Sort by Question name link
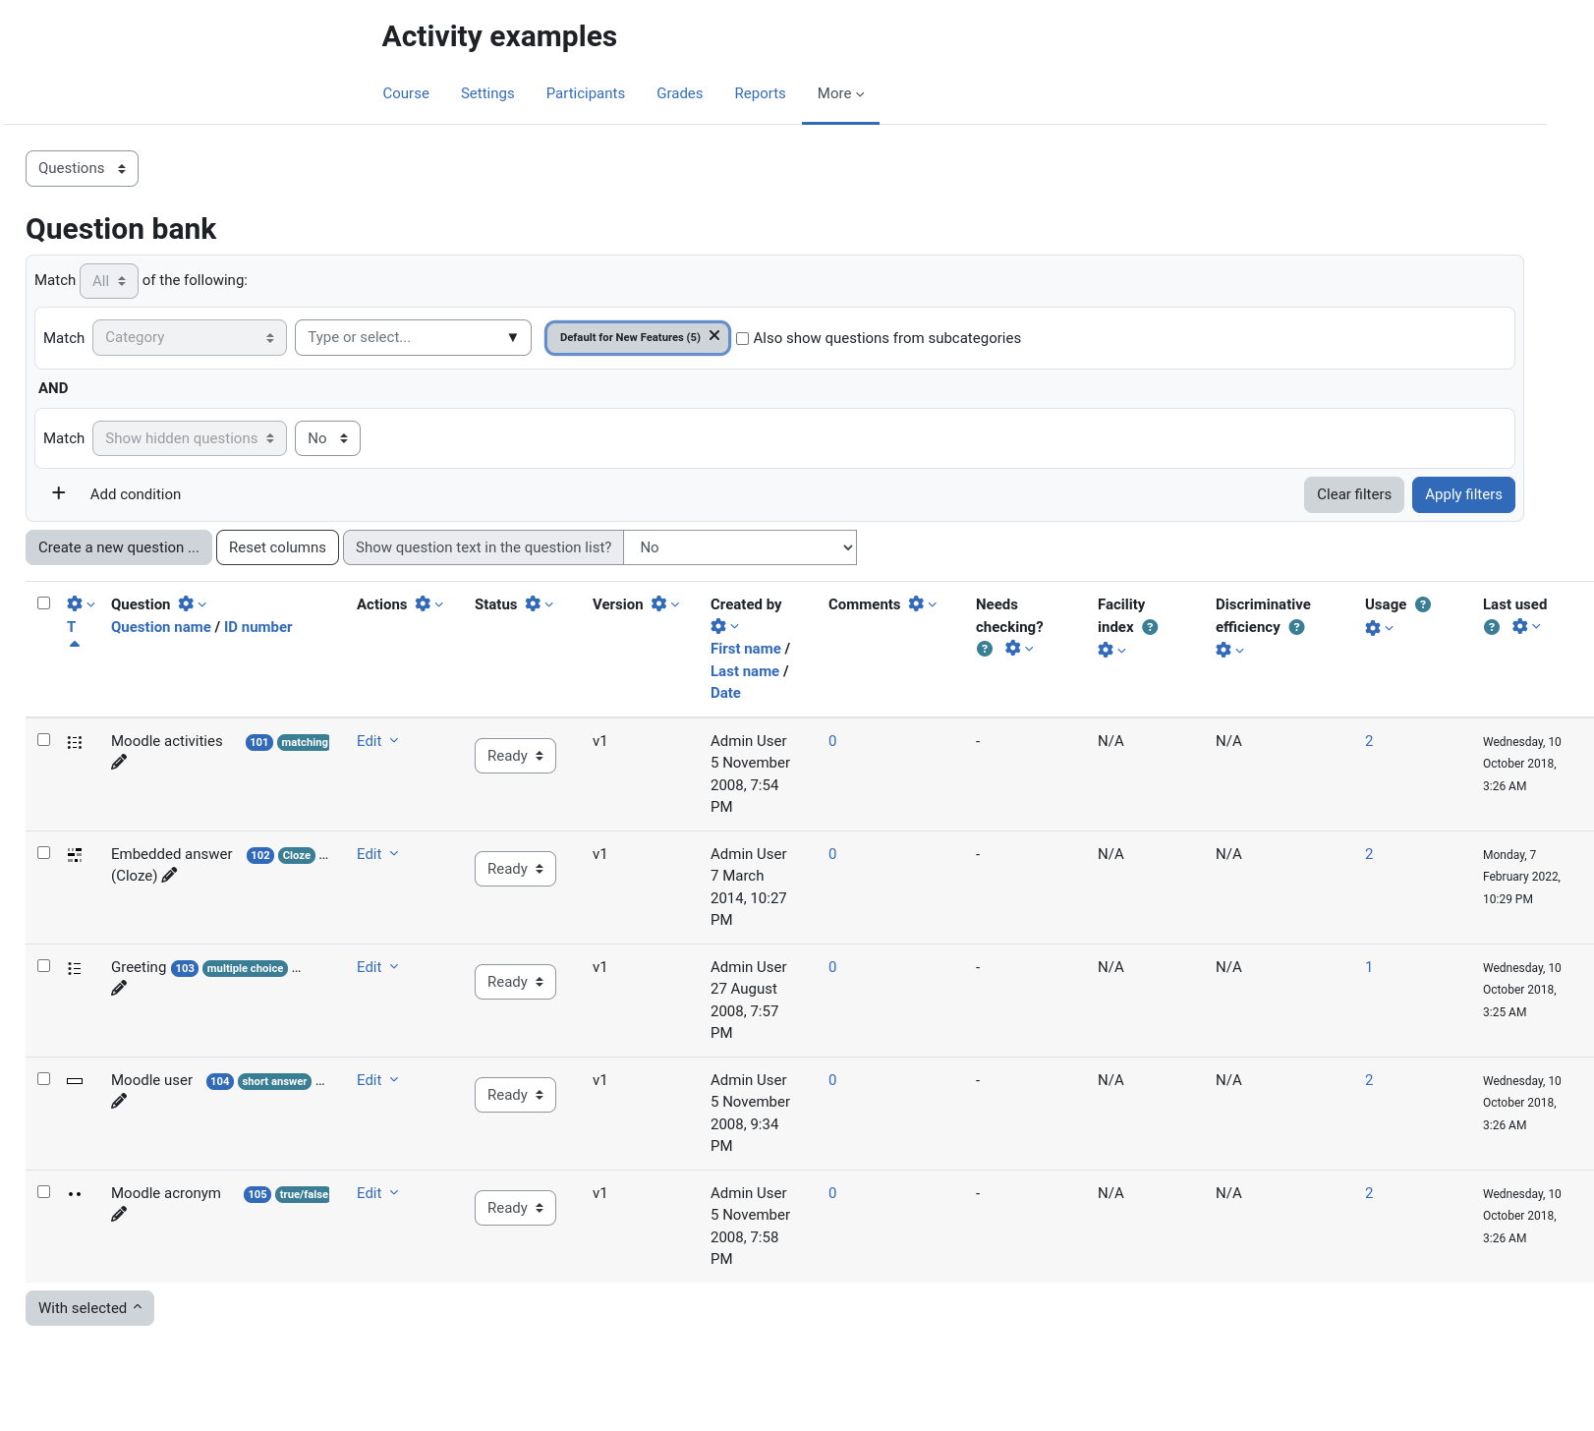The width and height of the screenshot is (1594, 1431). point(161,627)
